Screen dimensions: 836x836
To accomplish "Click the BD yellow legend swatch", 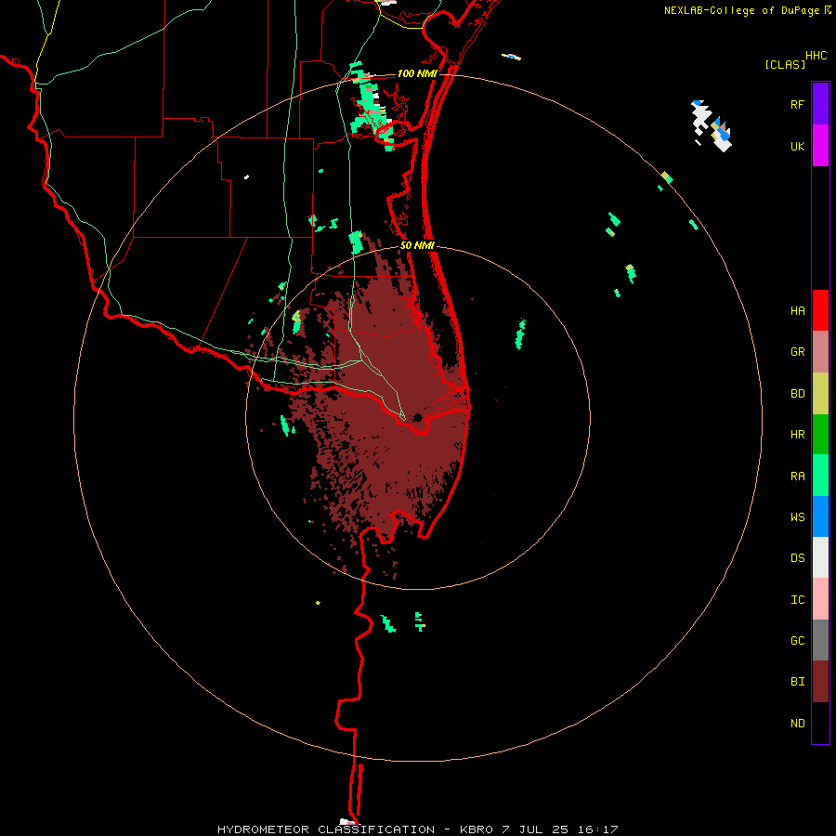I will (820, 394).
